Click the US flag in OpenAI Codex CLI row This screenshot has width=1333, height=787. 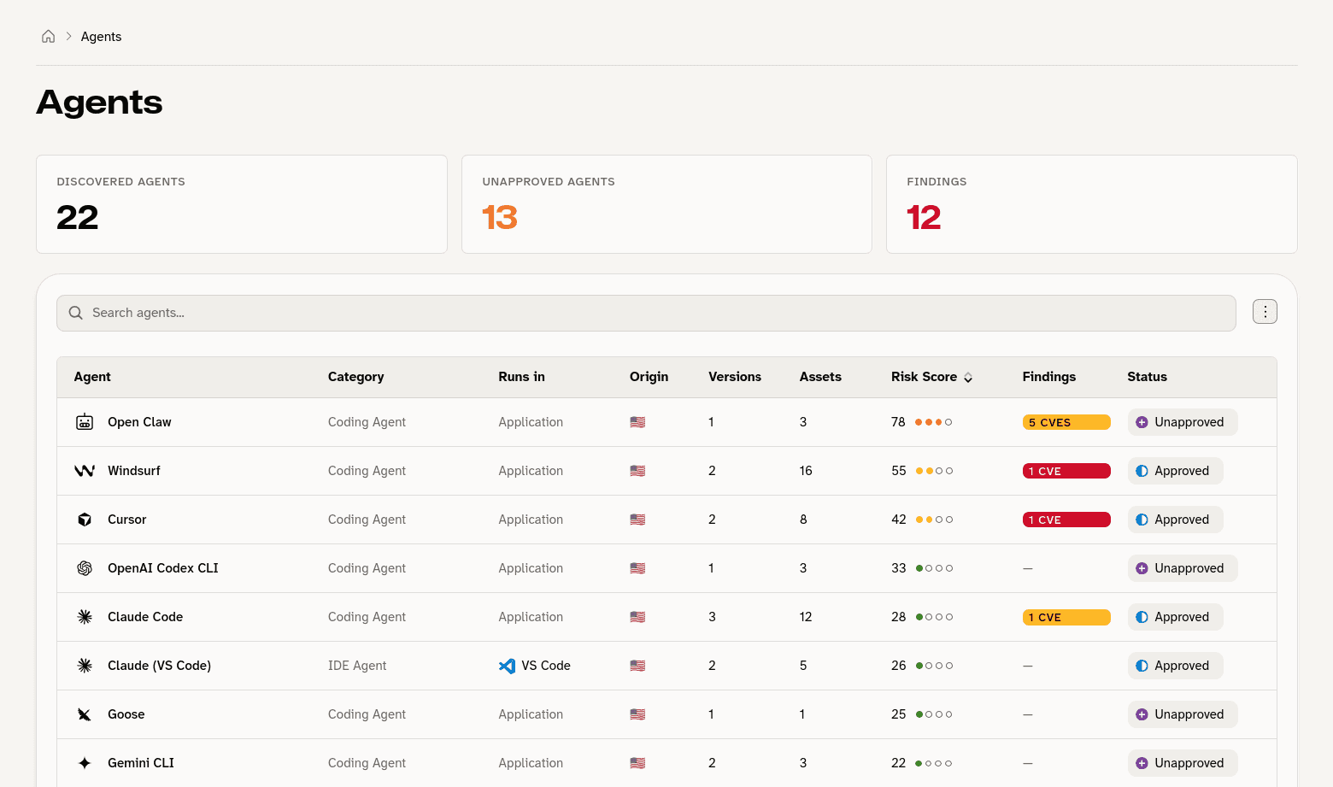[x=637, y=568]
